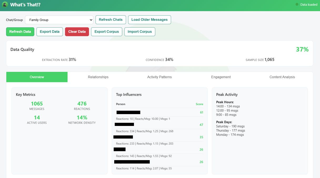The image size is (320, 178).
Task: Open the Engagement tab
Action: (221, 77)
